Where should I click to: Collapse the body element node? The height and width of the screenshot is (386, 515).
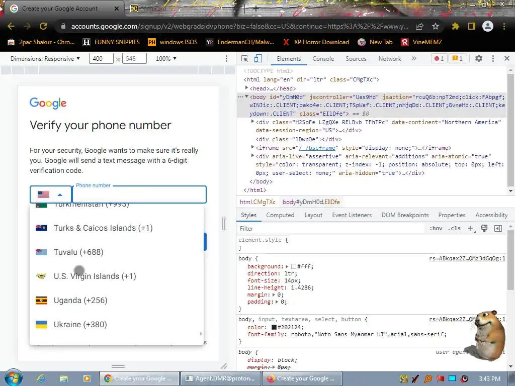click(246, 96)
